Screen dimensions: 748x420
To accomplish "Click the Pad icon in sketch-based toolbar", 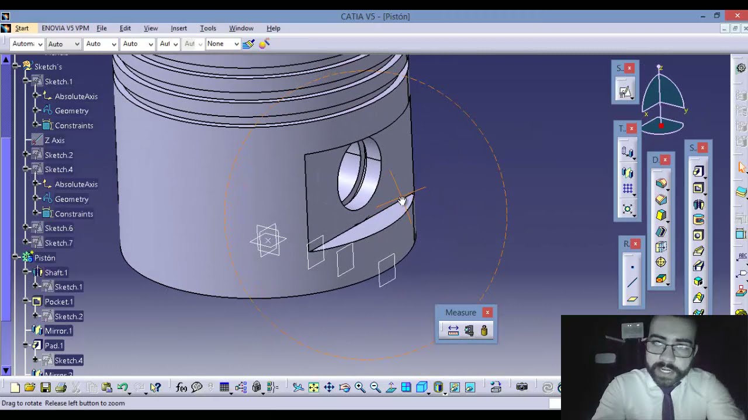I will point(698,171).
